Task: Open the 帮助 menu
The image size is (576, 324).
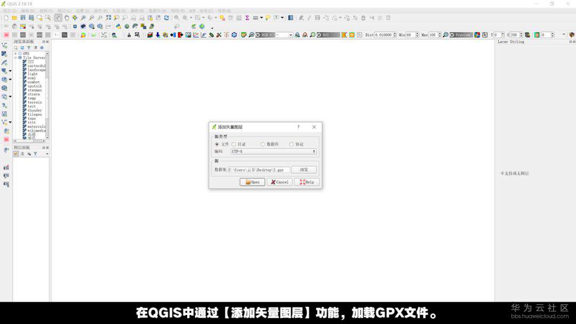Action: click(224, 11)
